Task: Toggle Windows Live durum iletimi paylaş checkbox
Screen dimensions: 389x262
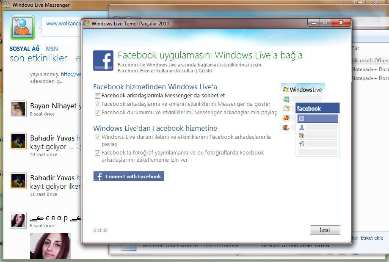Action: point(98,137)
